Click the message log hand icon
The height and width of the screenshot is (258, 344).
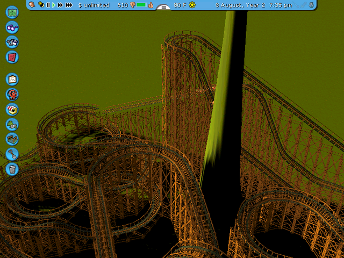point(32,5)
